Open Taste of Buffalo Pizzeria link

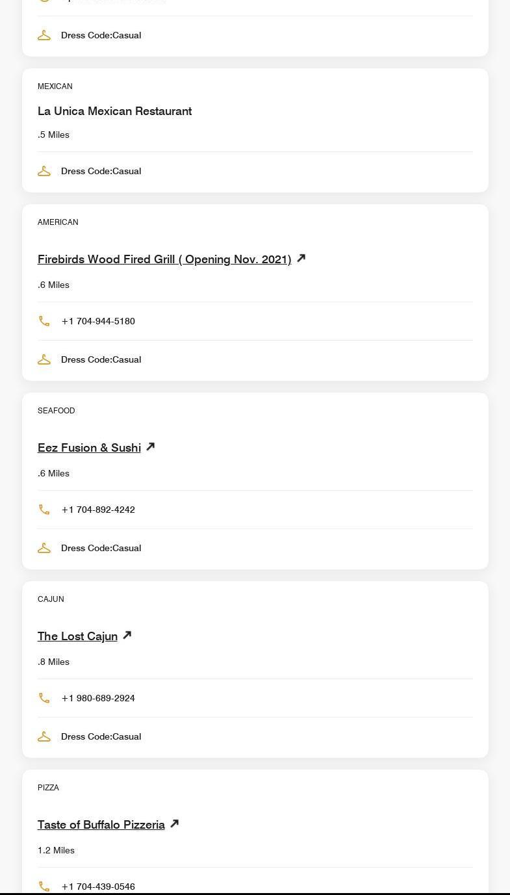pyautogui.click(x=101, y=825)
